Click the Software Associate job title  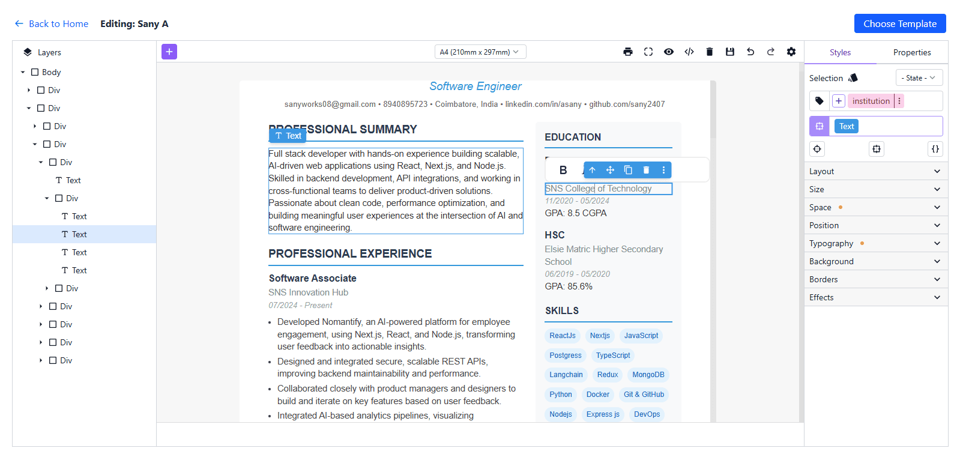click(312, 278)
